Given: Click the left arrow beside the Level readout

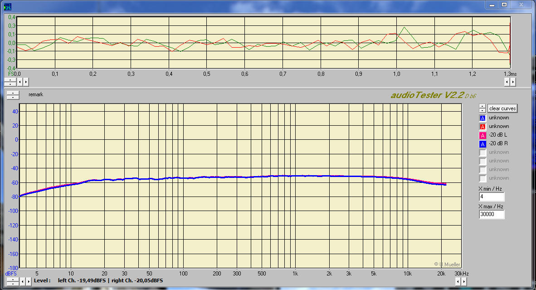Looking at the screenshot, I should click(x=22, y=281).
